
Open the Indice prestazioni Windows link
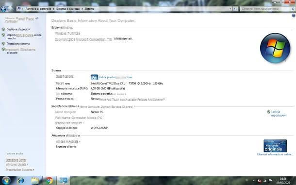tap(115, 77)
